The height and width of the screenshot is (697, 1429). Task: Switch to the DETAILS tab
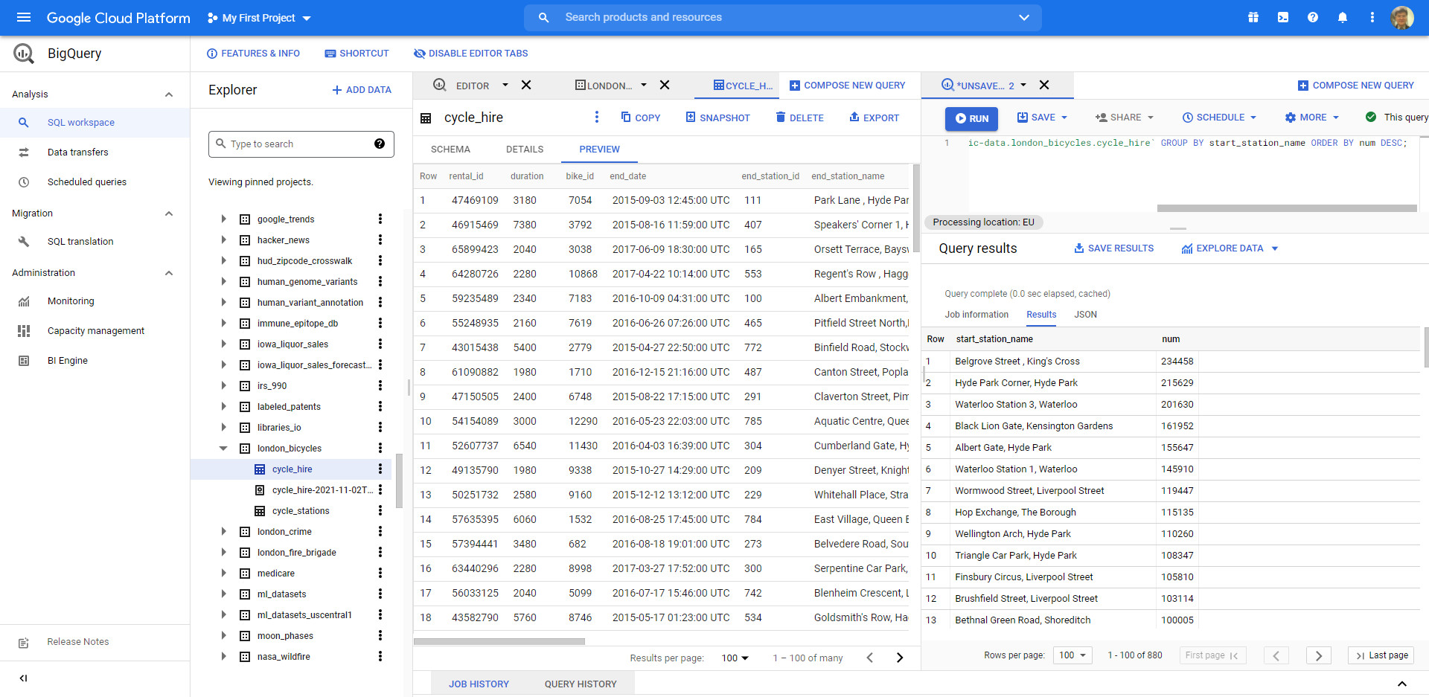(x=525, y=149)
